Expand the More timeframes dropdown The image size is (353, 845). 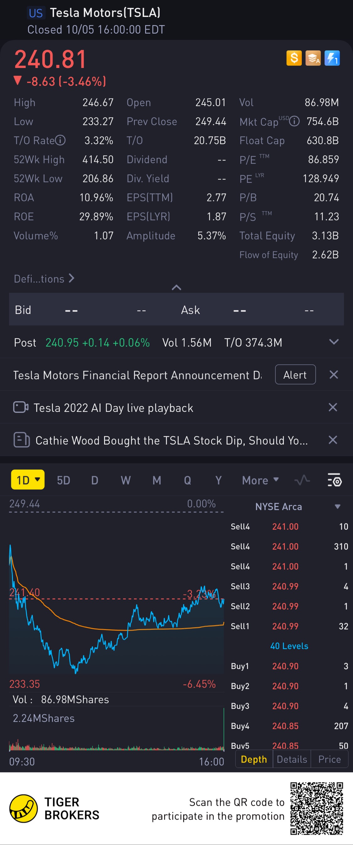[260, 480]
